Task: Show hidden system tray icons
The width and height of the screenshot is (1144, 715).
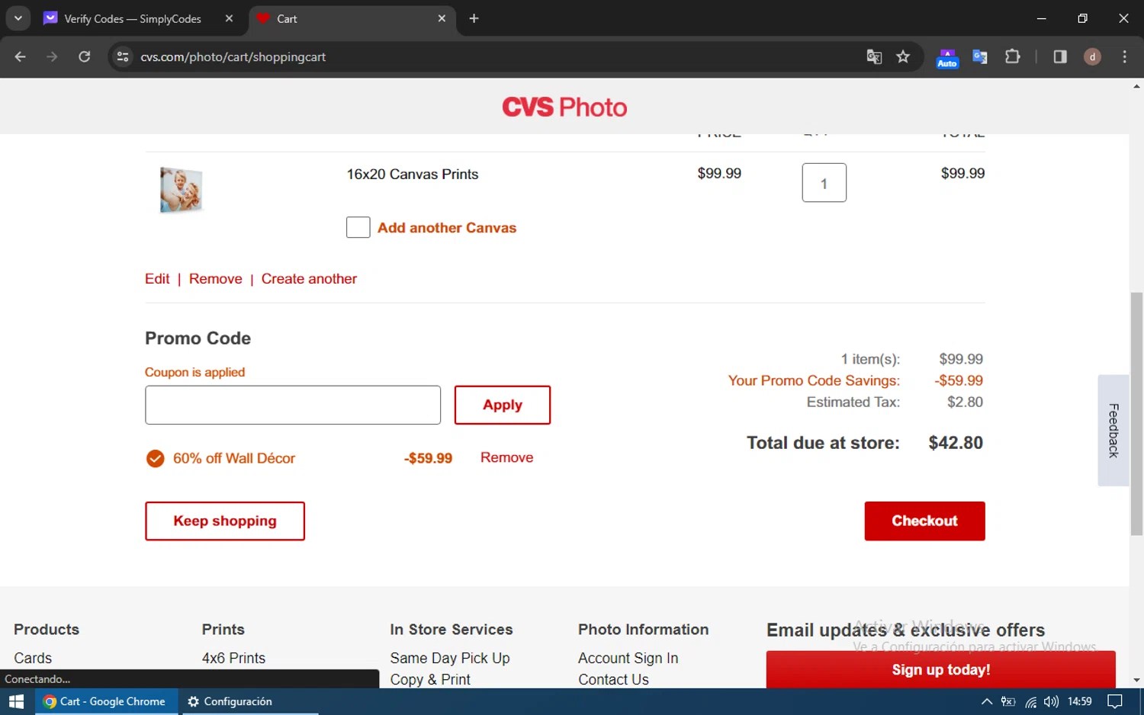Action: (x=986, y=701)
